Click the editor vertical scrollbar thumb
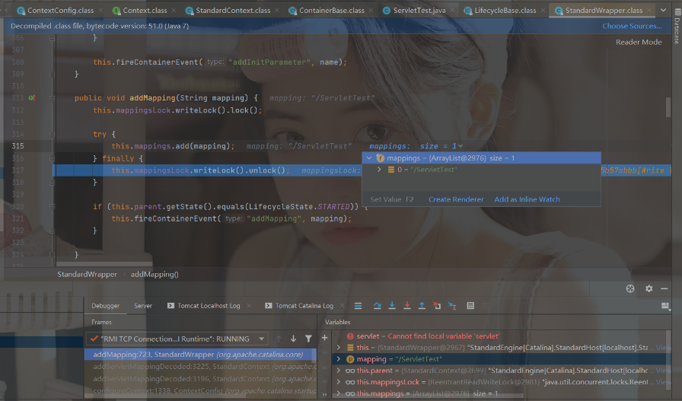This screenshot has height=401, width=682. coord(668,107)
